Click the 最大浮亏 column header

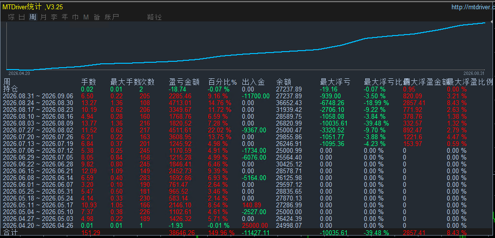[x=335, y=82]
